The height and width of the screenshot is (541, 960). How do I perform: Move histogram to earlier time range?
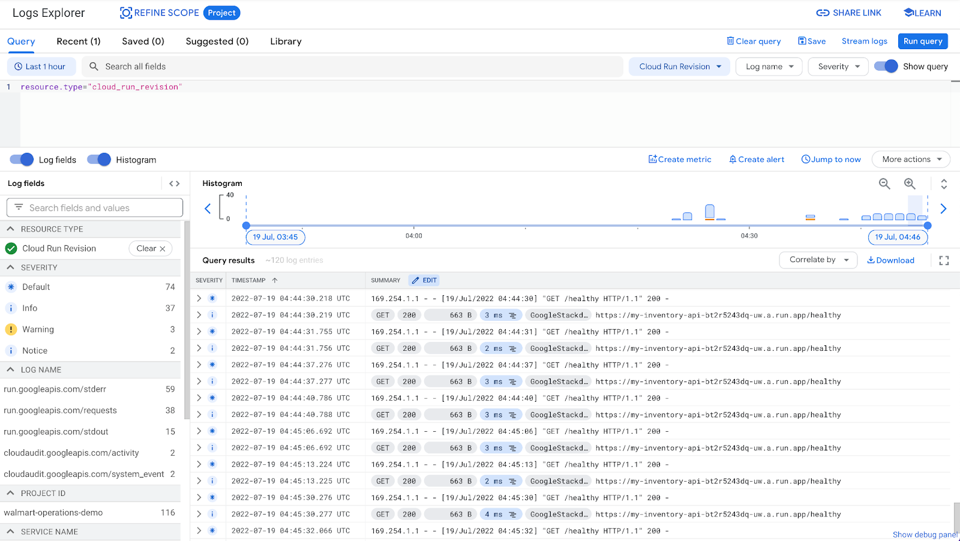pos(208,209)
